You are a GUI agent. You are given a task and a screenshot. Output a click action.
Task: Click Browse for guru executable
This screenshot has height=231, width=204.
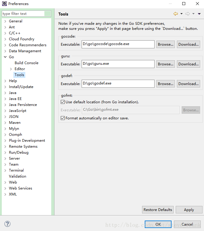[166, 64]
